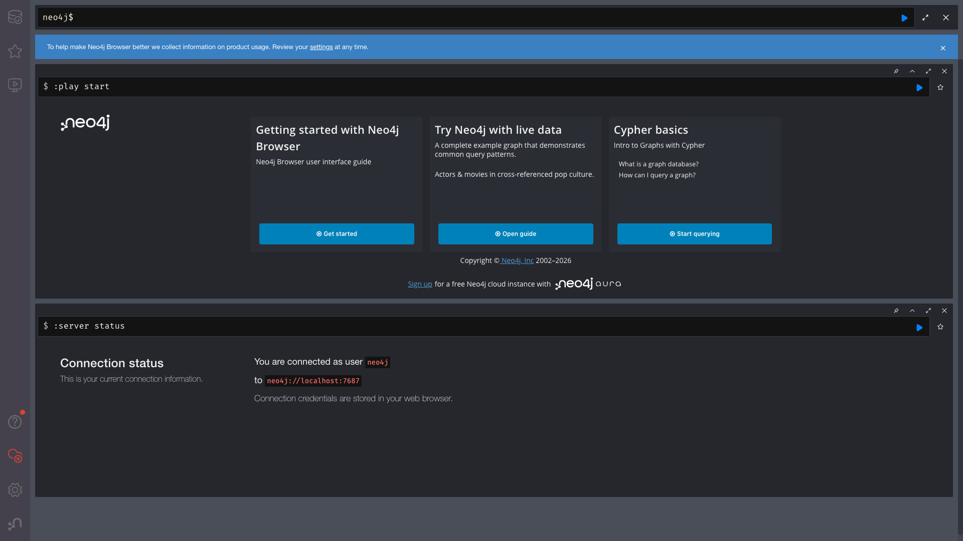Open the Favorites star in sidebar
Viewport: 963px width, 541px height.
click(x=15, y=51)
